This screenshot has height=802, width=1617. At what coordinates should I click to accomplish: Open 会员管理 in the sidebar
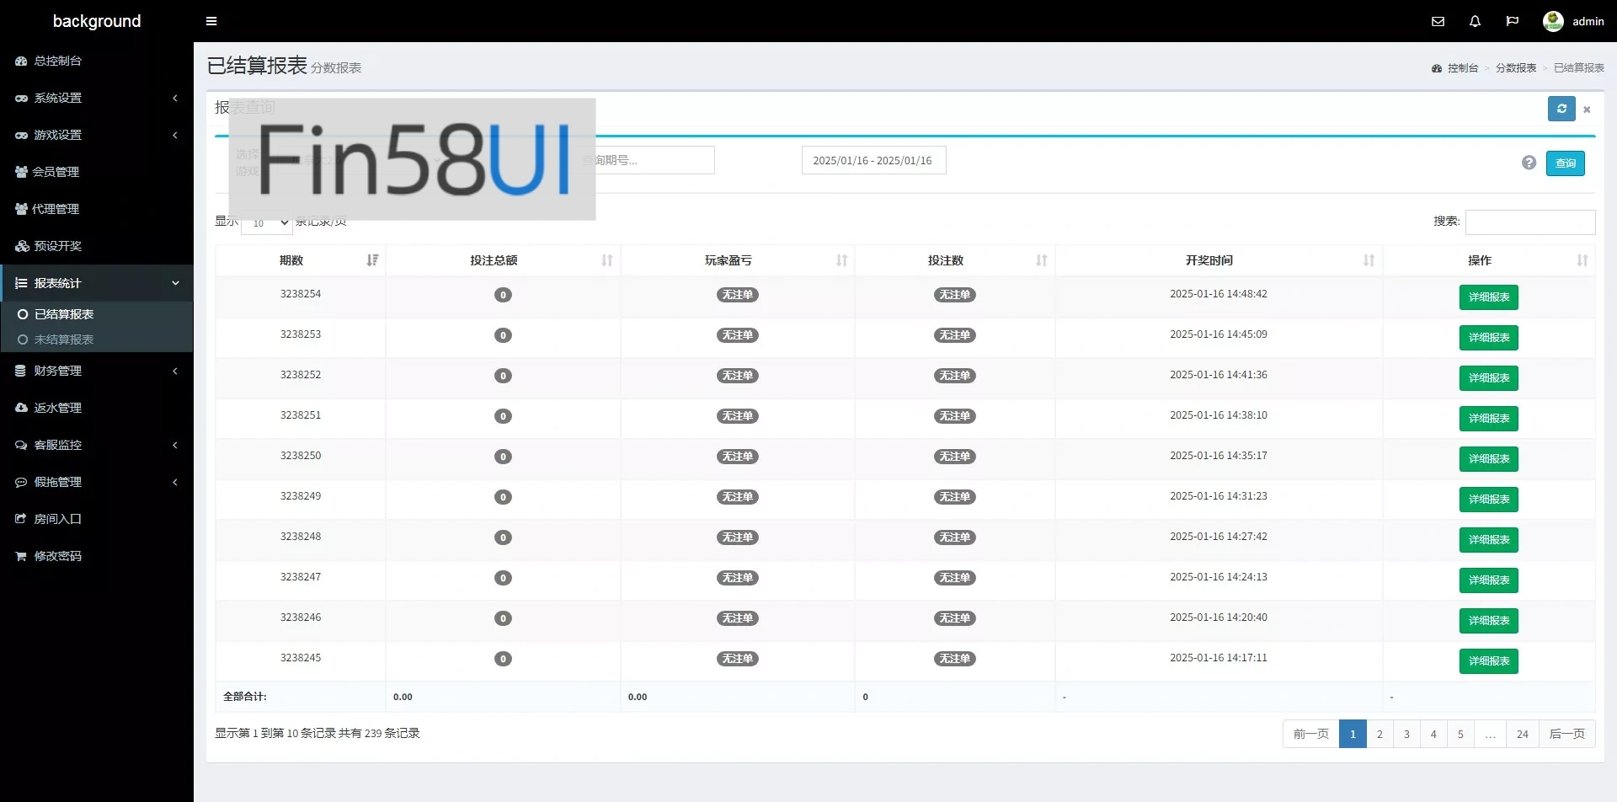[56, 172]
